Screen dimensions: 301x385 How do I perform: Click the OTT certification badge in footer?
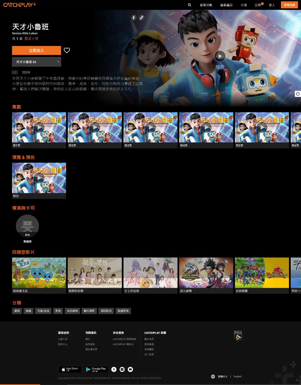[238, 336]
